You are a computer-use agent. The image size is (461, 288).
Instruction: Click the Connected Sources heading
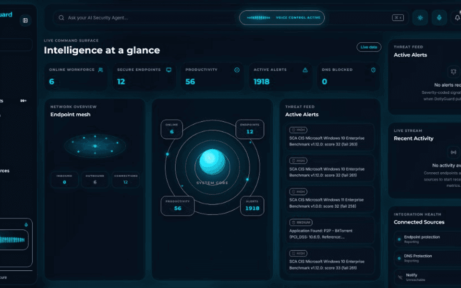419,222
